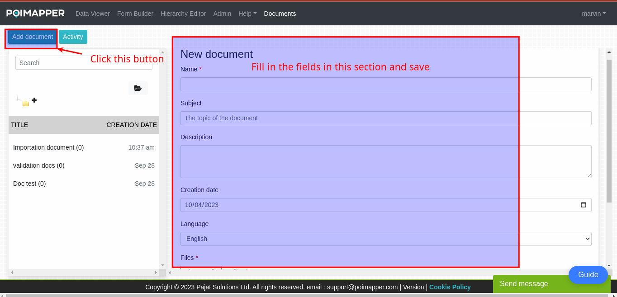This screenshot has width=617, height=297.
Task: Open Doc test (0) row
Action: (x=84, y=184)
